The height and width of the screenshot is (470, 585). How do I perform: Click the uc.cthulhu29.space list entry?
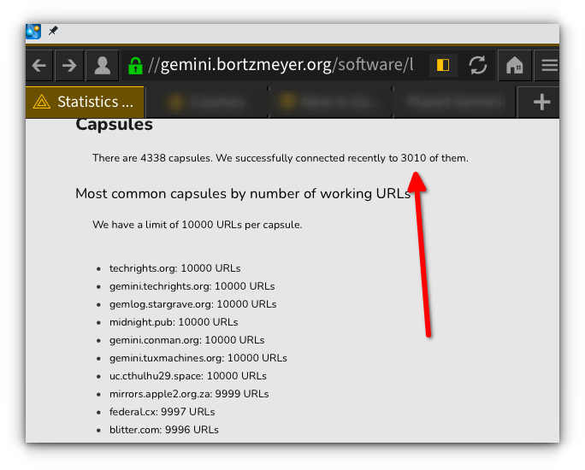click(x=187, y=376)
